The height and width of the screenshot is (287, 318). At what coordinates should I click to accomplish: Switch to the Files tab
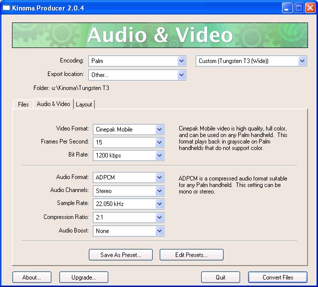(x=23, y=104)
